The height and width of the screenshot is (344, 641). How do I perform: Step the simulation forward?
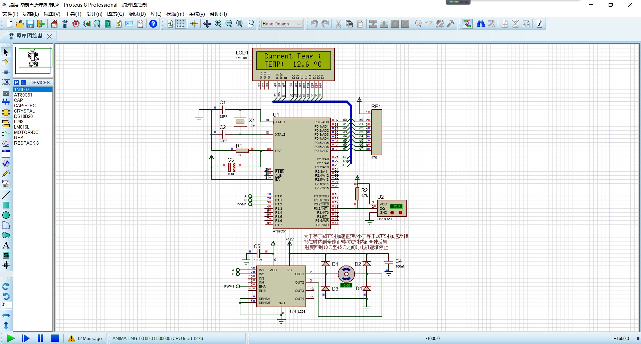click(x=25, y=338)
